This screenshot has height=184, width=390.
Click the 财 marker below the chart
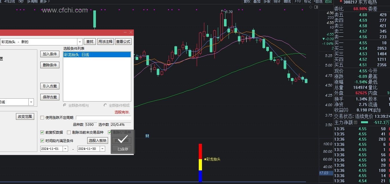point(147,136)
